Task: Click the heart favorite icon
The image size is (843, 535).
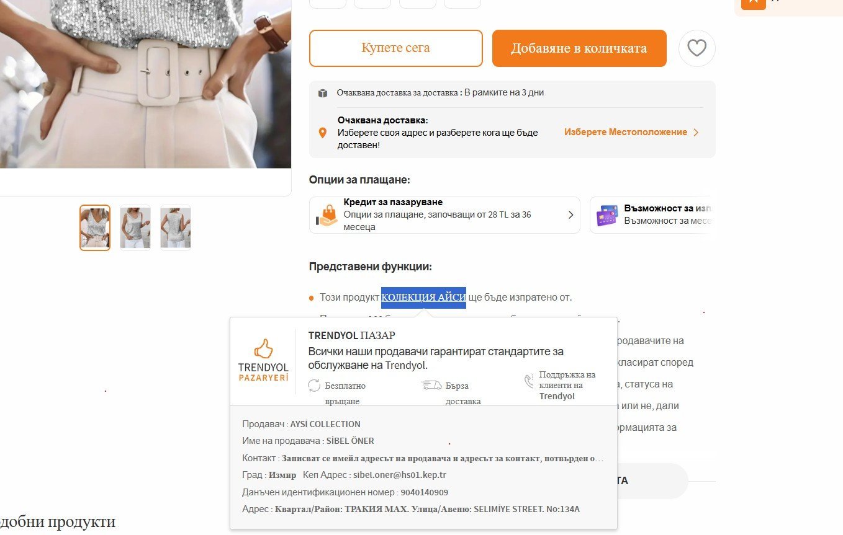Action: pos(696,48)
